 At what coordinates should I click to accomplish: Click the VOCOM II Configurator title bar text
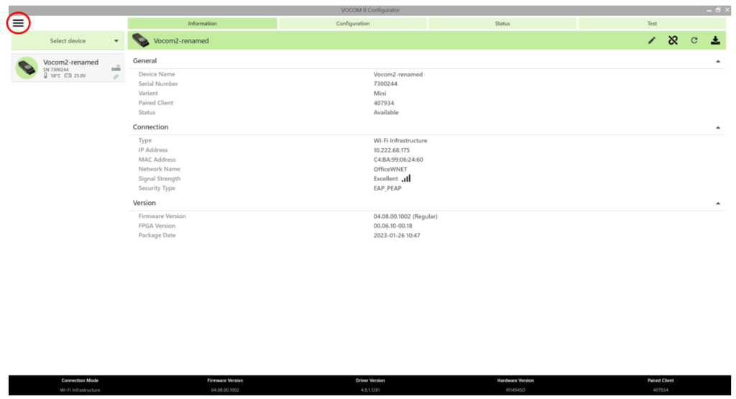370,10
